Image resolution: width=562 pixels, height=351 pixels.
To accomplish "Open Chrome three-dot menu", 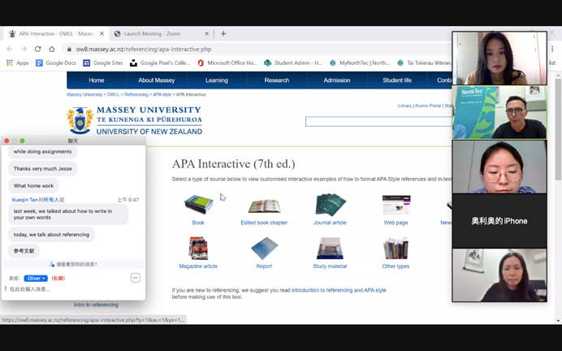I will click(552, 49).
